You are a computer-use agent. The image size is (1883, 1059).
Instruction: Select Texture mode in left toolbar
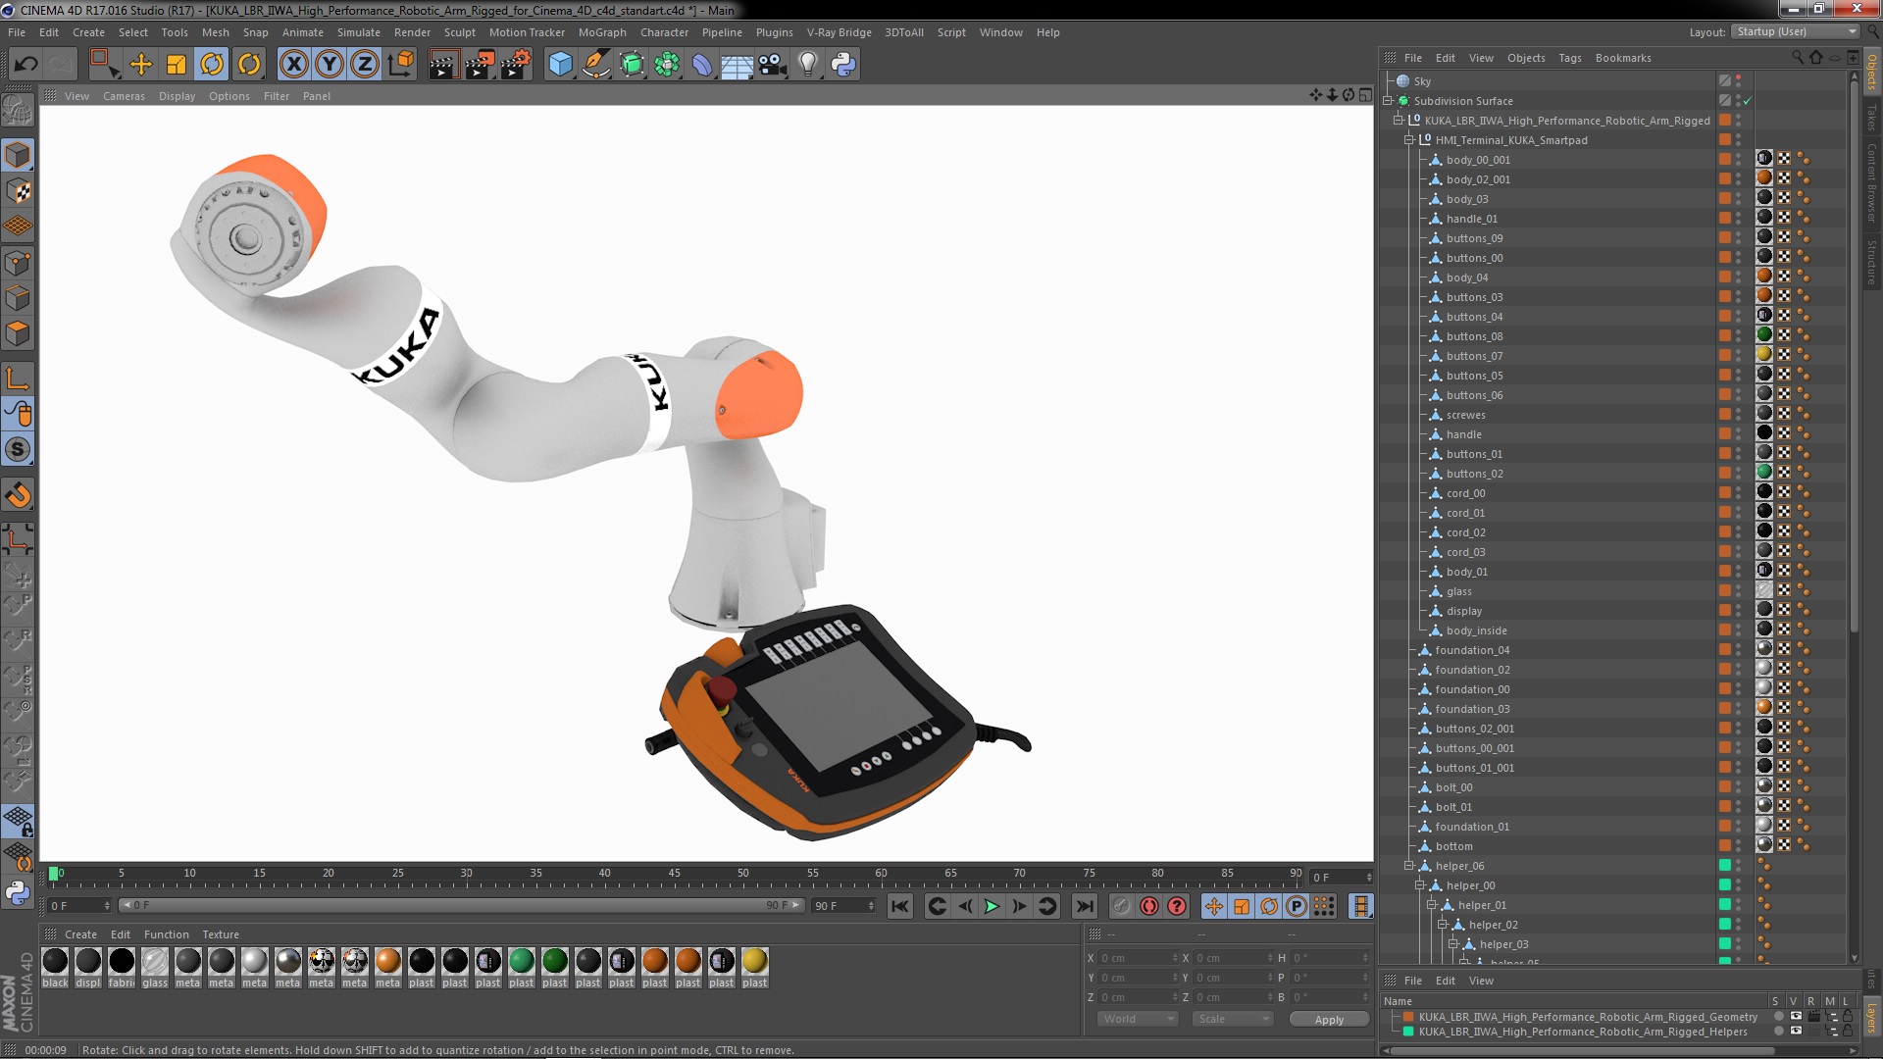[18, 191]
